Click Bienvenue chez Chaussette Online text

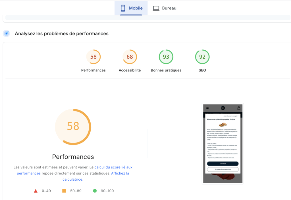point(221,119)
